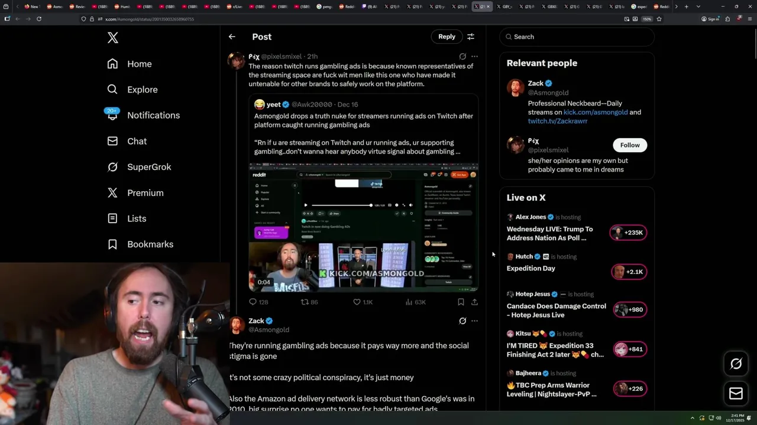Open the browser hamburger menu

750,19
